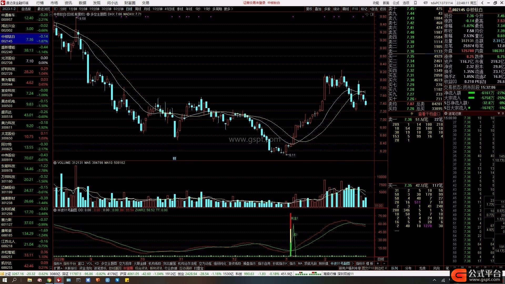Click the lightning icon beside 查看千档盘口

point(412,114)
